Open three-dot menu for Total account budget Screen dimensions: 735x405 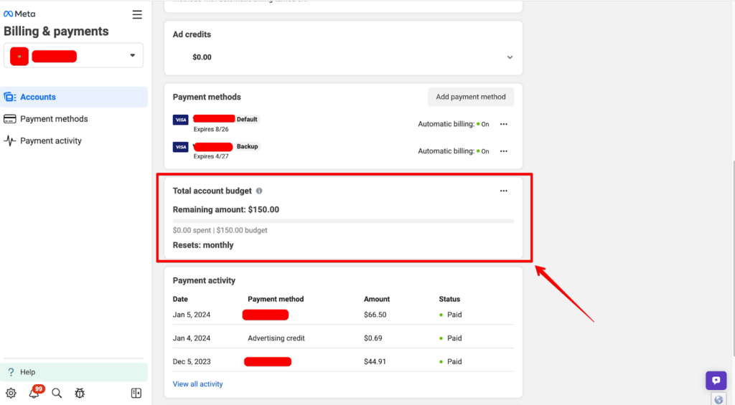click(503, 191)
